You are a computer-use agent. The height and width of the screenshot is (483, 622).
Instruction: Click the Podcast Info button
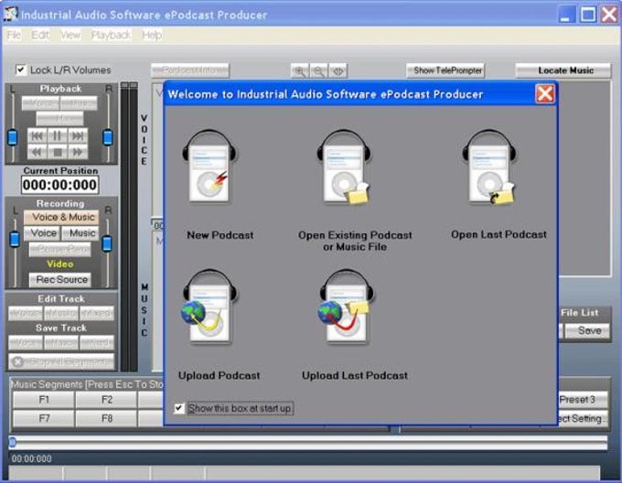tap(190, 70)
